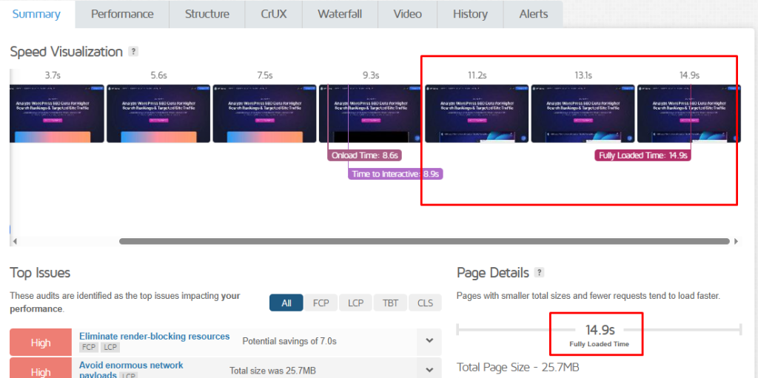This screenshot has width=758, height=378.
Task: Filter top issues by LCP
Action: (356, 303)
